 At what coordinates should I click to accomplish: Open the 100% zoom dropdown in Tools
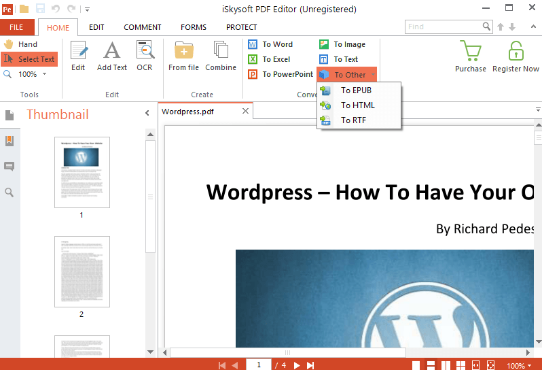pos(44,74)
